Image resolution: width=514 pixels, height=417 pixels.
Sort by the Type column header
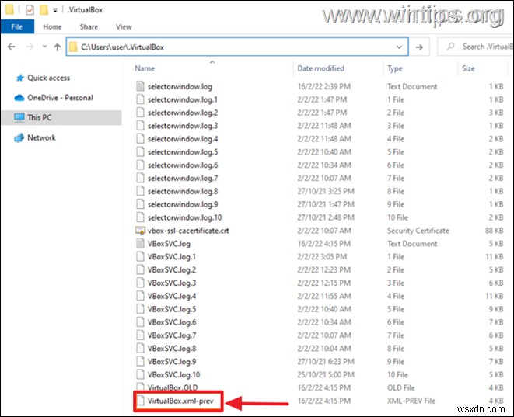(395, 68)
